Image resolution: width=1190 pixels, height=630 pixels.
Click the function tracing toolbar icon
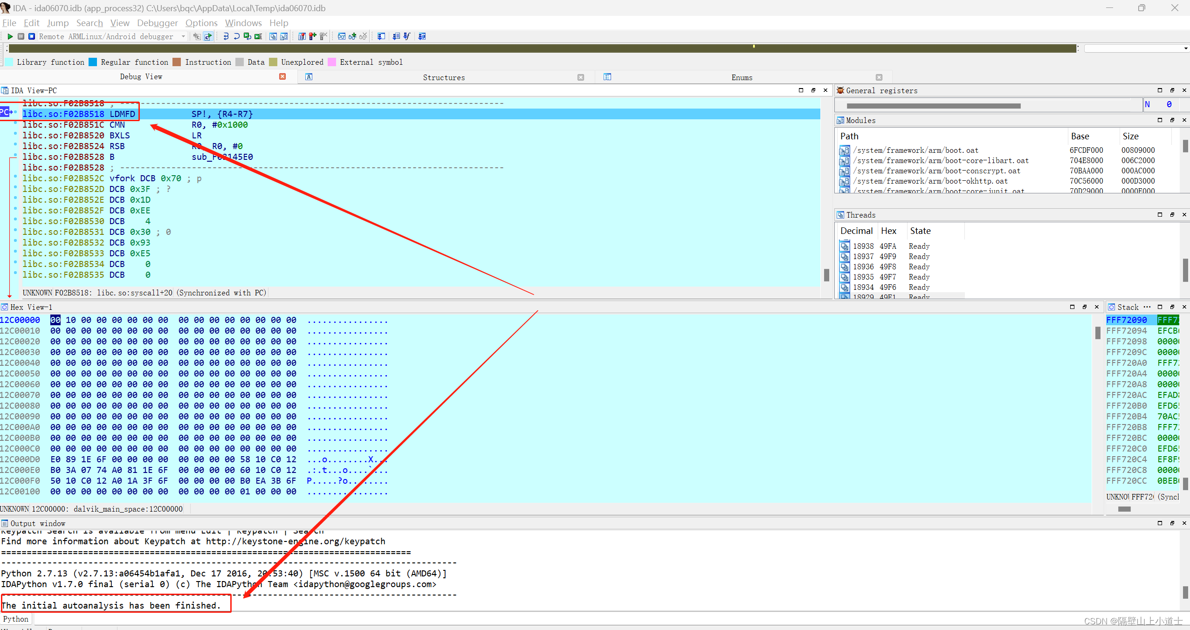(x=406, y=36)
